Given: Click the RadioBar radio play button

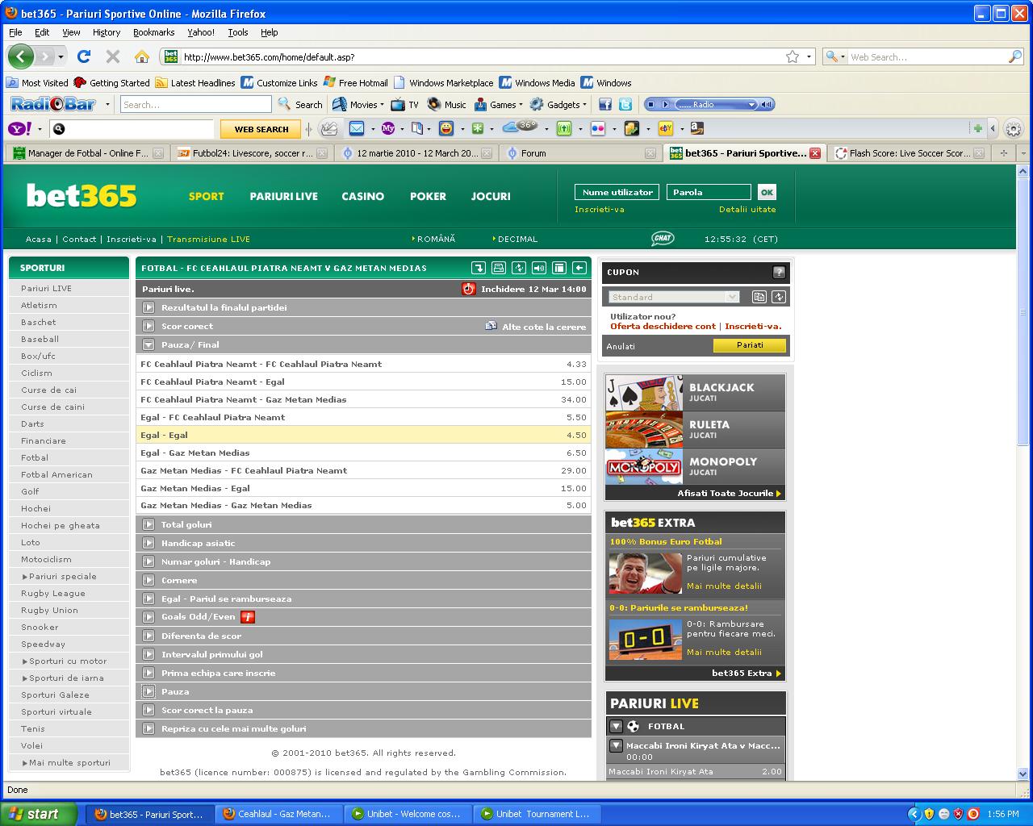Looking at the screenshot, I should click(666, 104).
